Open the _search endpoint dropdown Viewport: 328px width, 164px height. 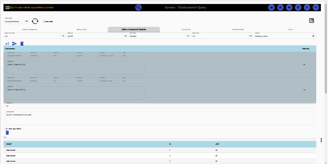tap(97, 36)
